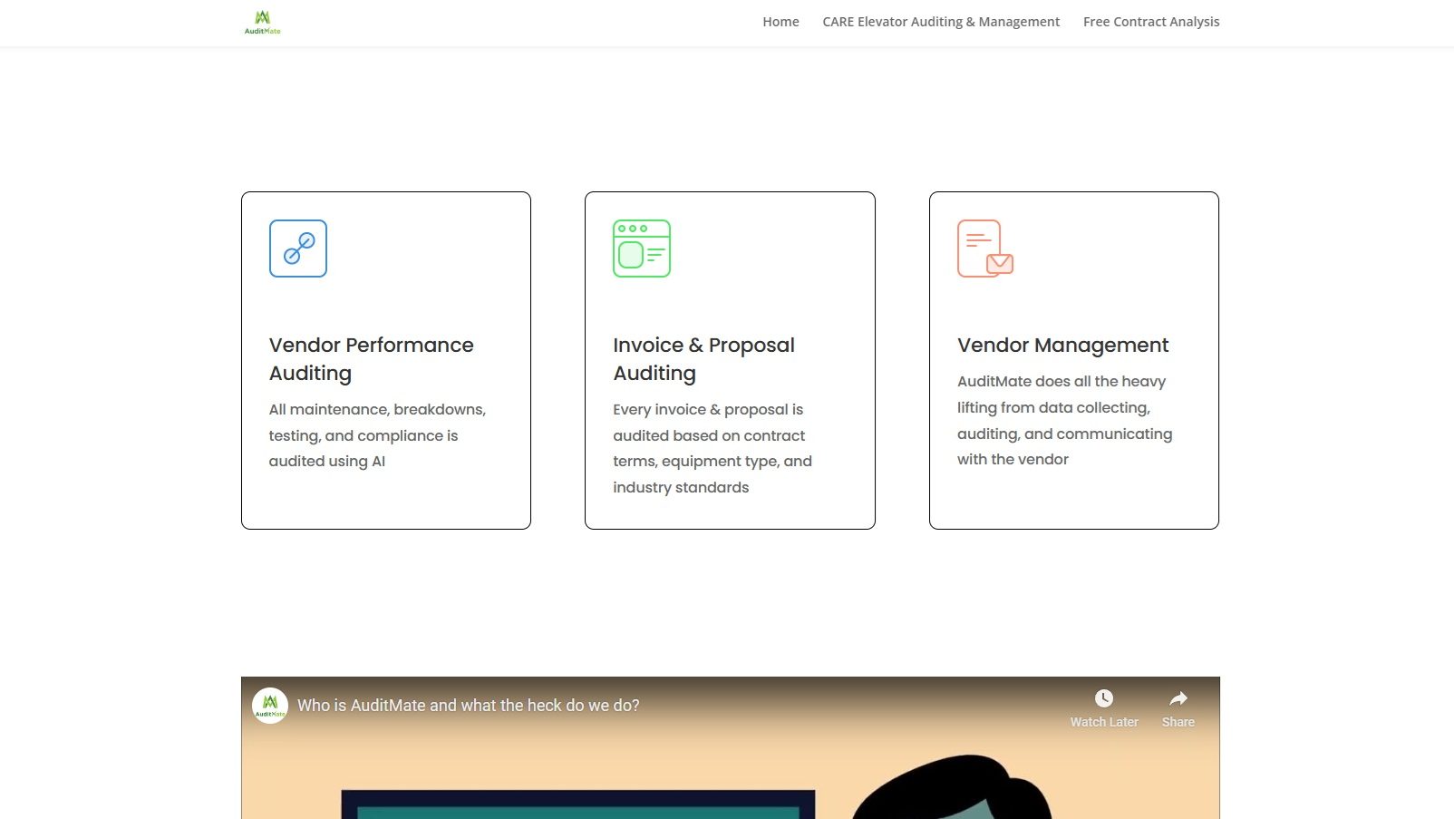The height and width of the screenshot is (819, 1454).
Task: Open the Free Contract Analysis page
Action: (1151, 22)
